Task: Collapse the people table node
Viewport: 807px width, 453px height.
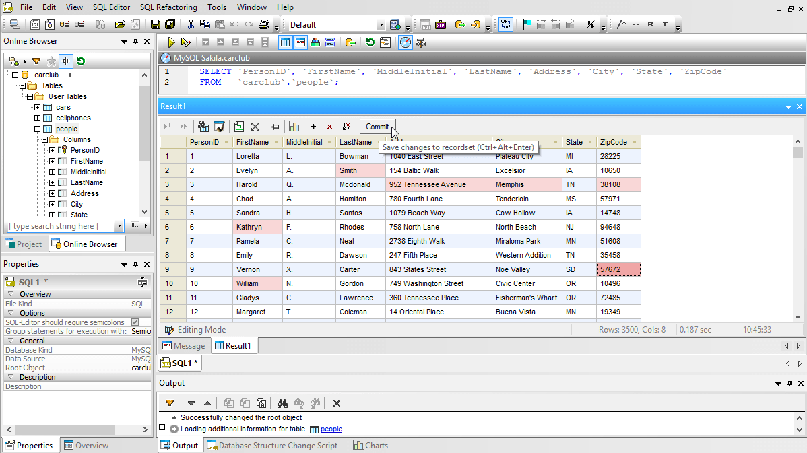Action: [38, 129]
